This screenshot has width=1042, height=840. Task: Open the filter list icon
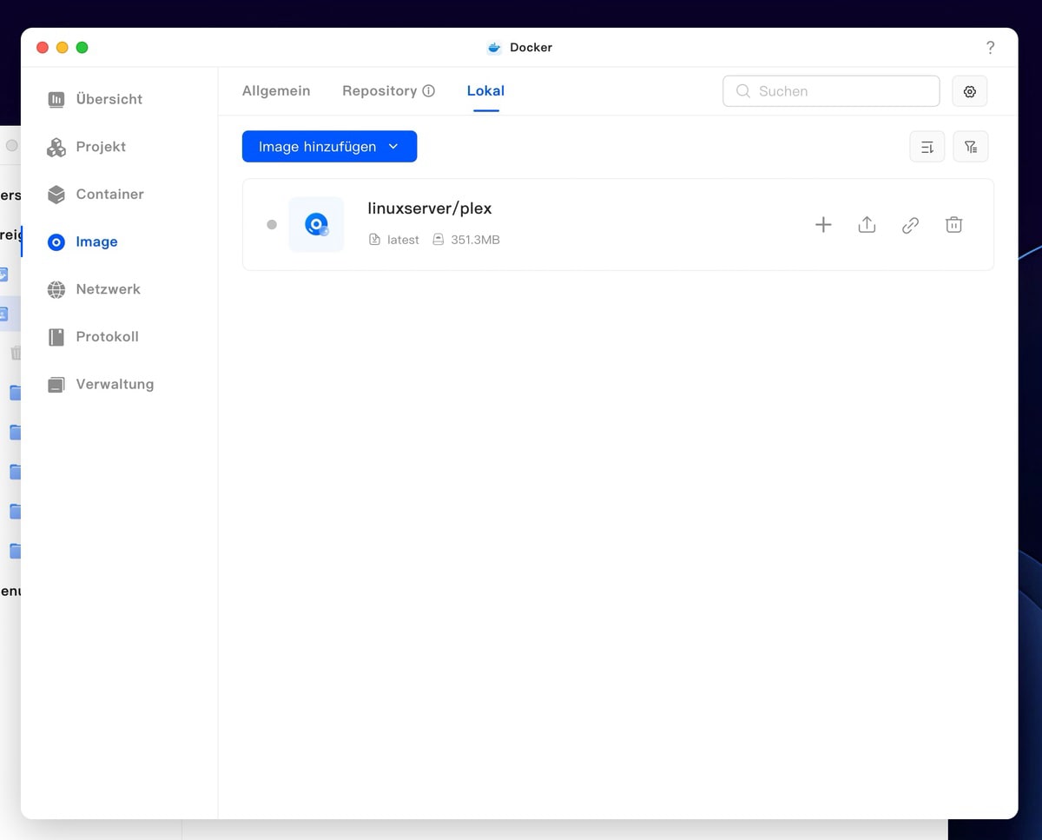point(970,147)
